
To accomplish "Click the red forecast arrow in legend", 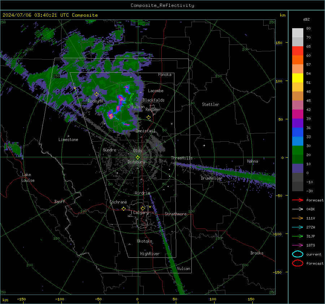I will 298,200.
